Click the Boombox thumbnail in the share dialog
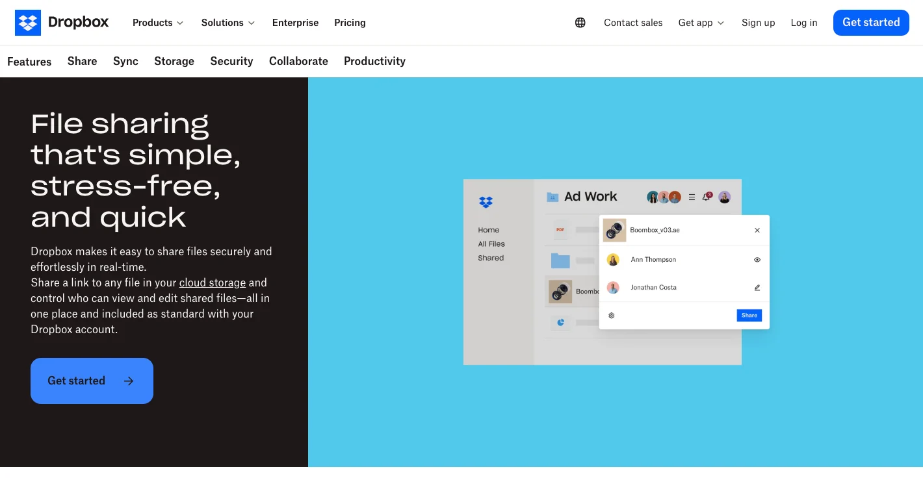This screenshot has width=923, height=478. (x=614, y=231)
